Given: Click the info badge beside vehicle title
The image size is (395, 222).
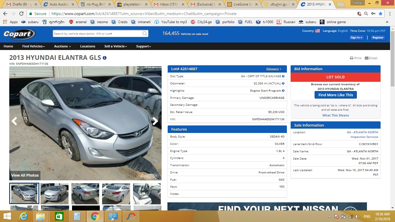Looking at the screenshot, I should (x=105, y=58).
